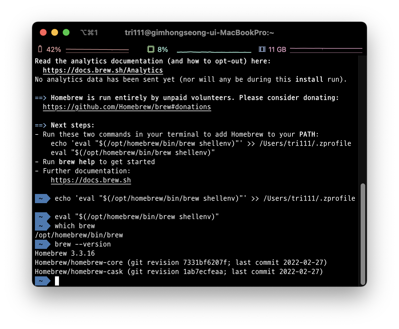
Task: Click 'Read the analytics documentation' line
Action: click(x=153, y=61)
